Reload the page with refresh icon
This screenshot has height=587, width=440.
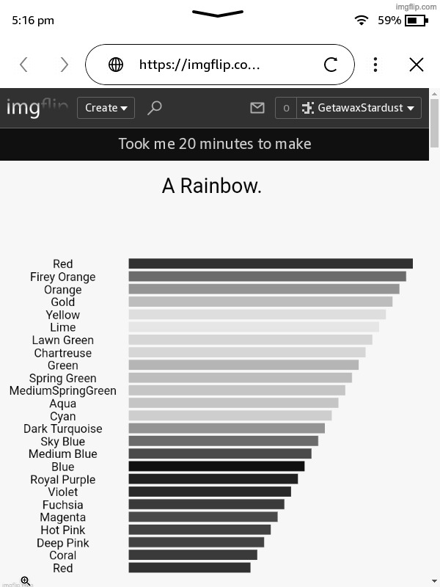(x=331, y=65)
